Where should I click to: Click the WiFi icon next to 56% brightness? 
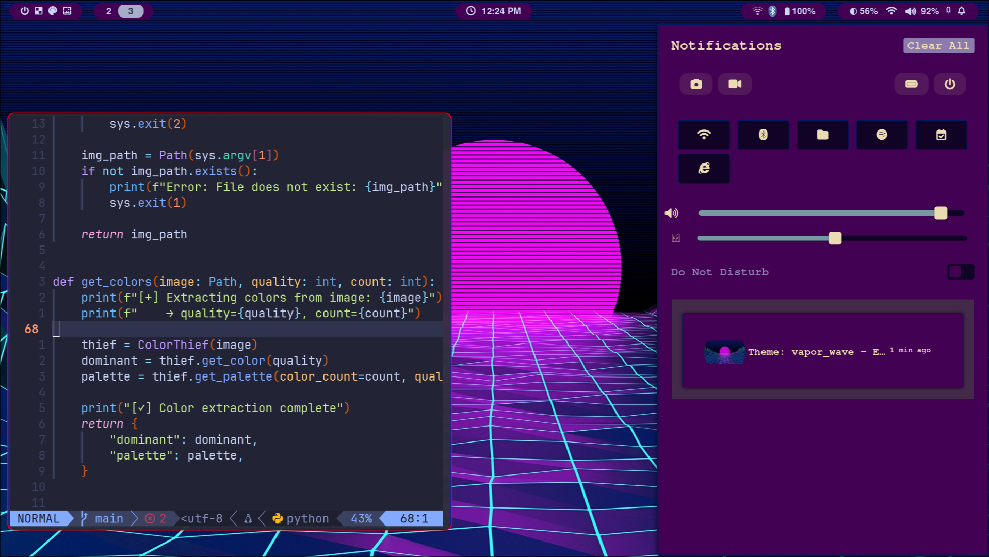[891, 11]
